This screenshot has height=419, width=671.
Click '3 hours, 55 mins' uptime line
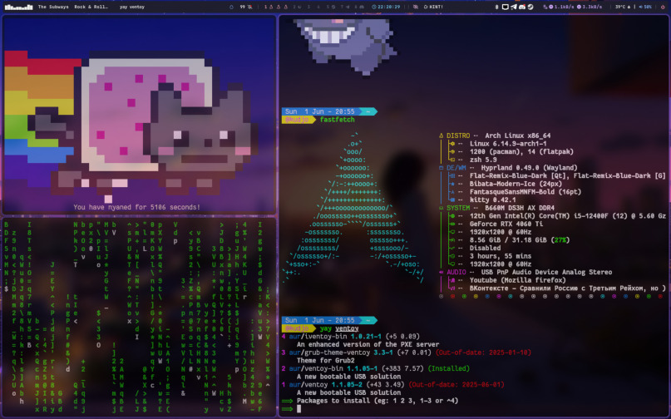pyautogui.click(x=501, y=256)
